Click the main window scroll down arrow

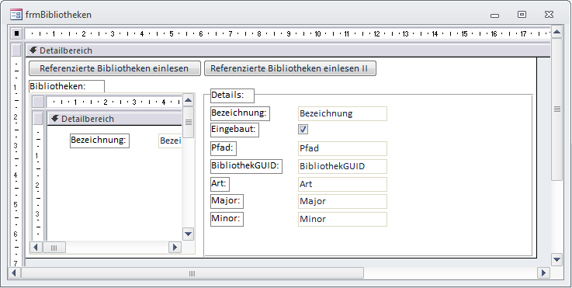556,259
